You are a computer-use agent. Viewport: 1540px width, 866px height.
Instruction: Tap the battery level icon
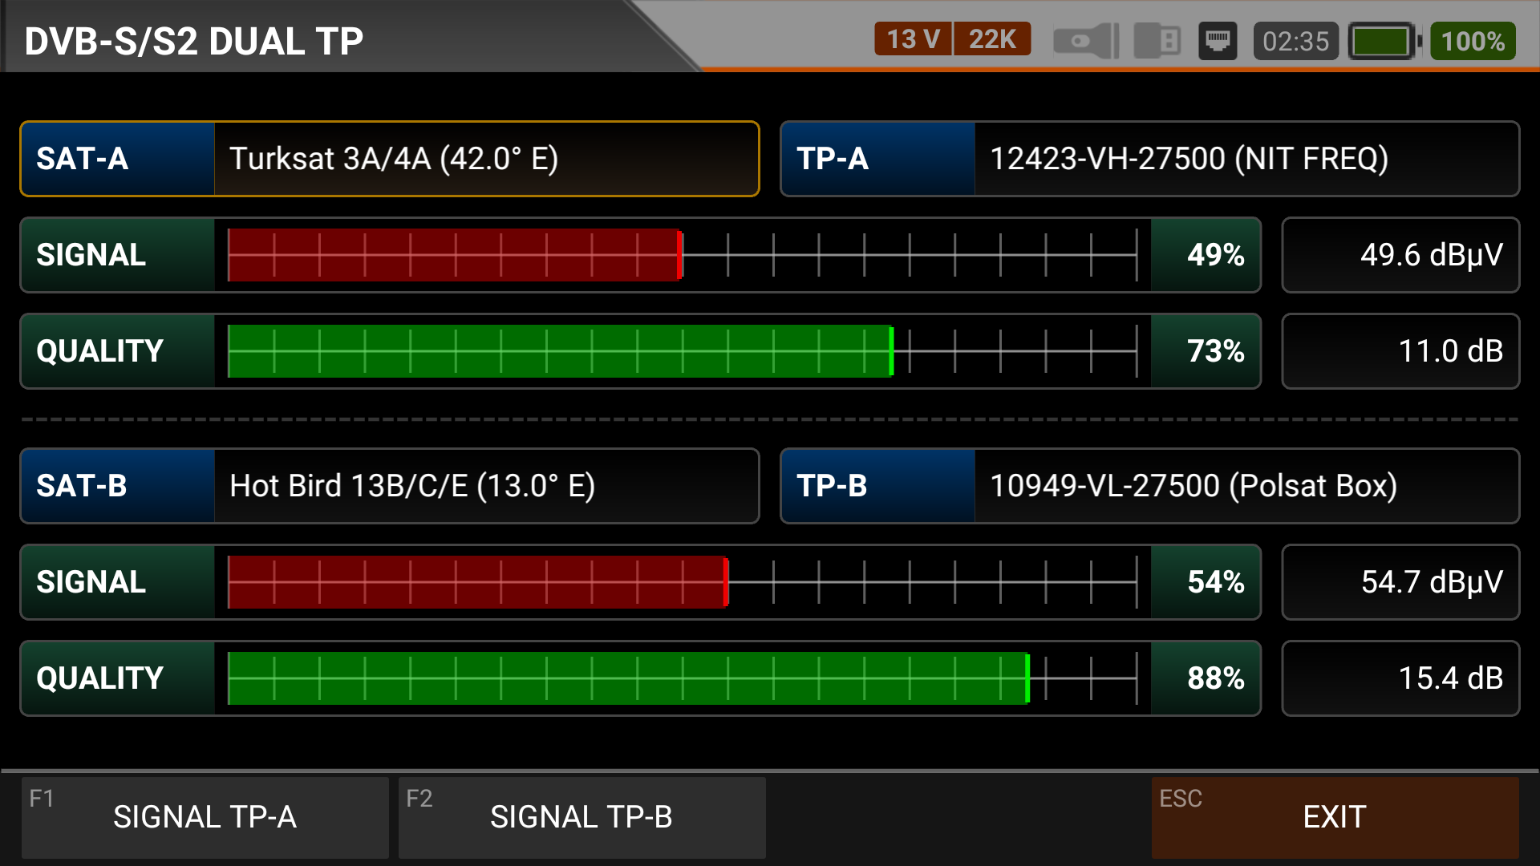coord(1383,41)
